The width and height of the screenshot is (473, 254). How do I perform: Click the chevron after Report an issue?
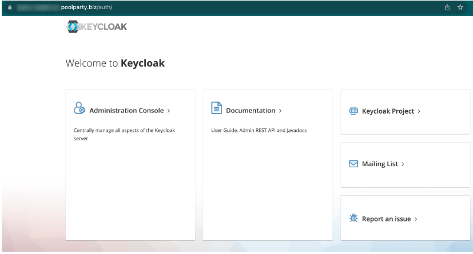416,219
